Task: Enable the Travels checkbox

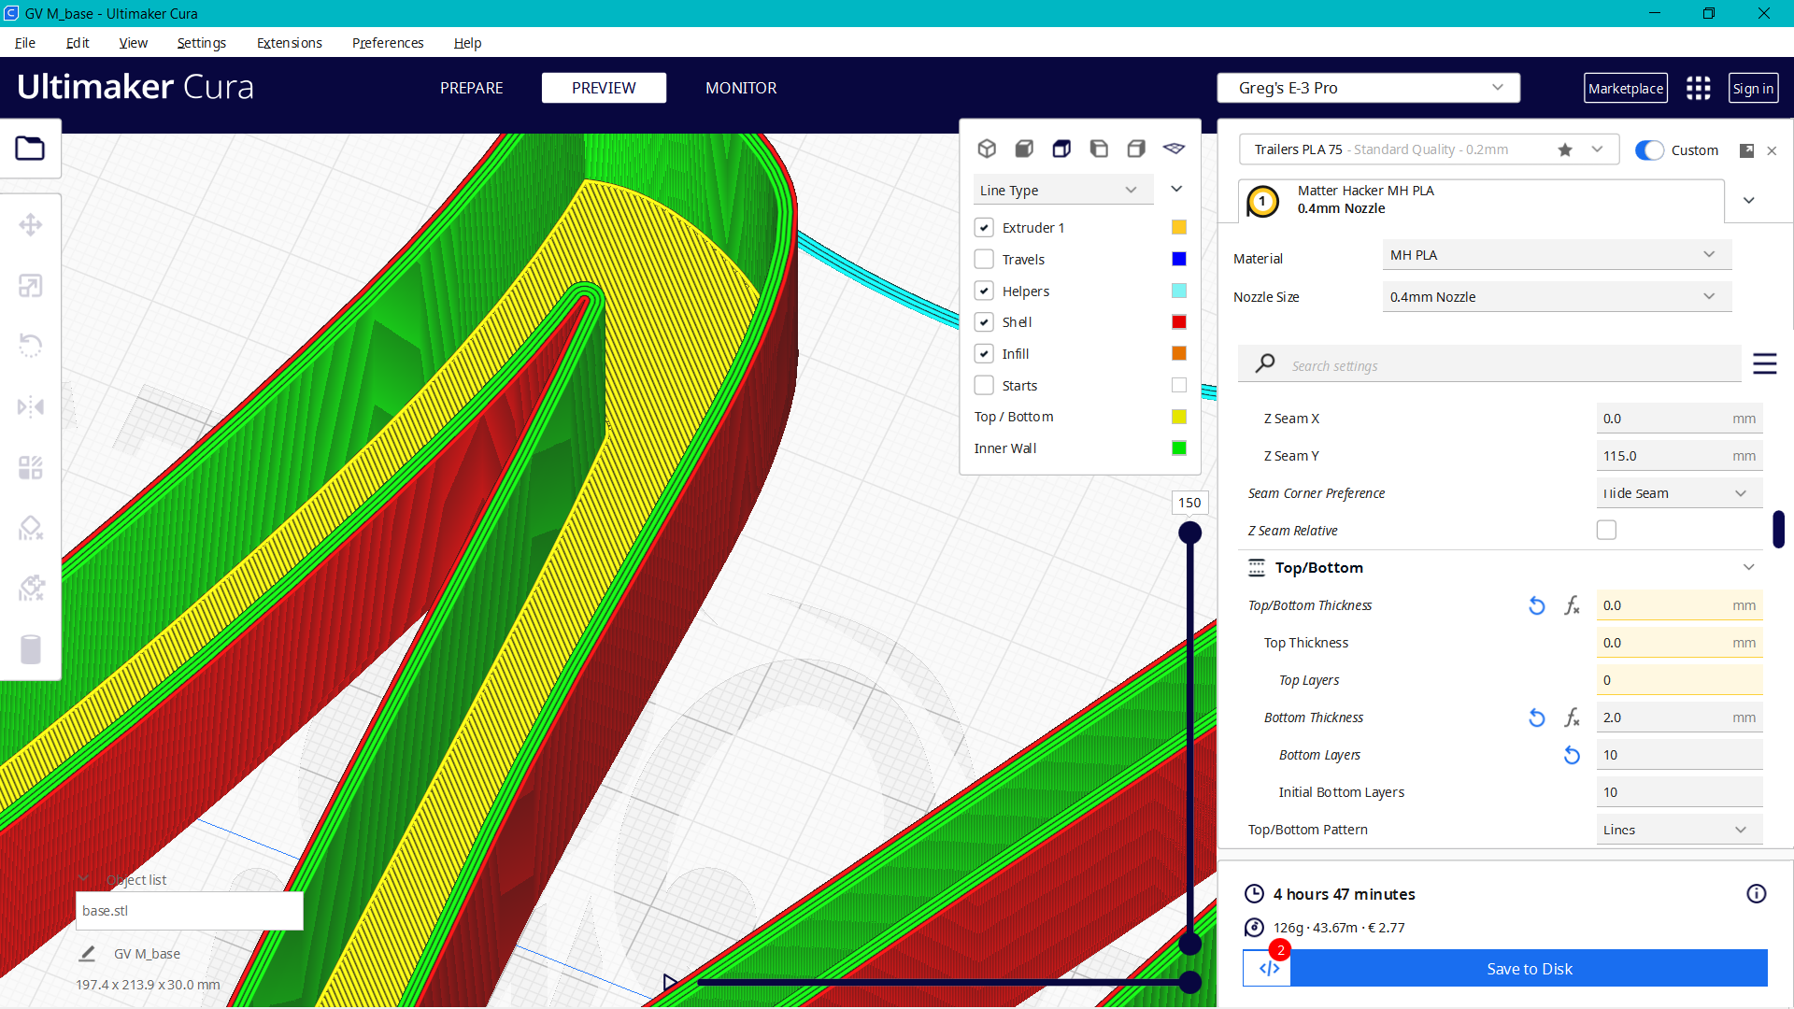Action: pos(984,259)
